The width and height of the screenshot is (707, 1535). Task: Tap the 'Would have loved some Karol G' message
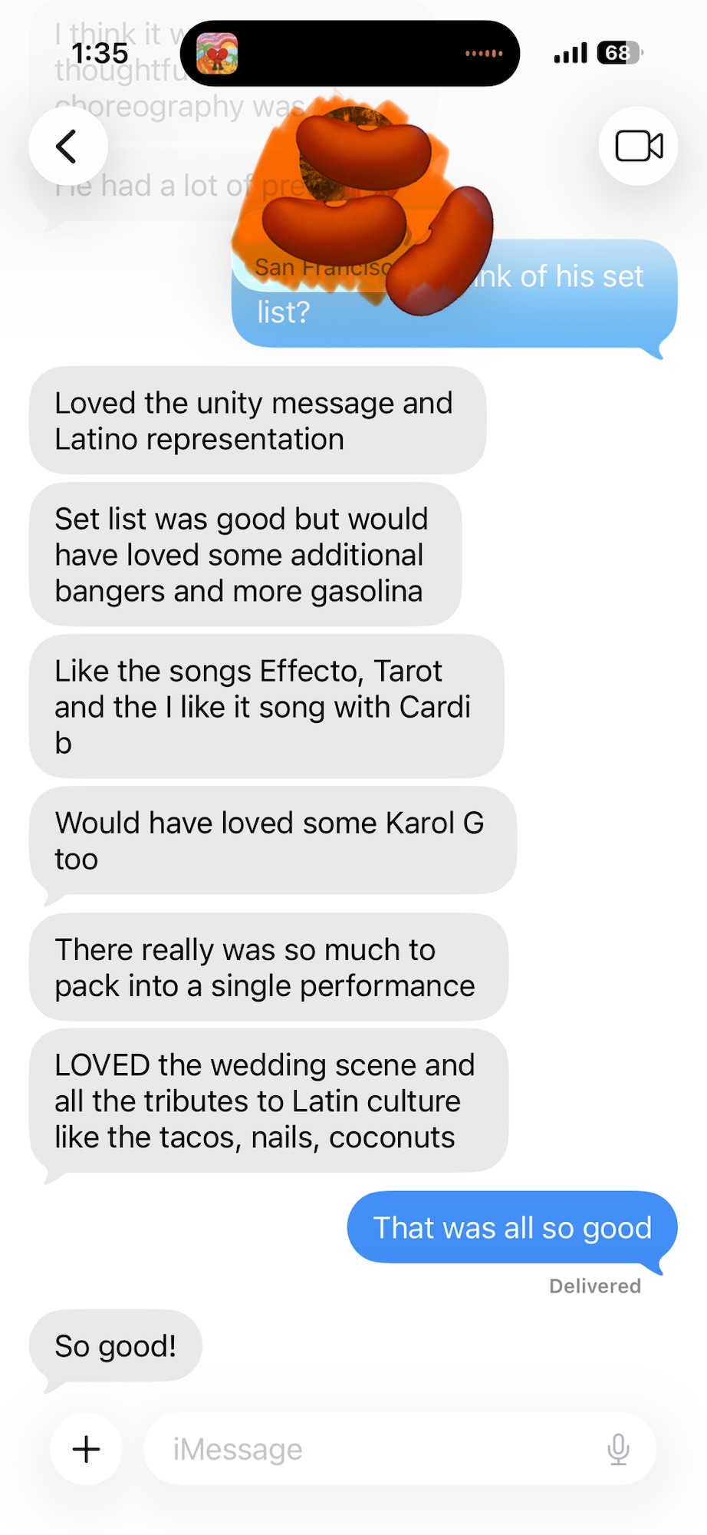click(272, 840)
